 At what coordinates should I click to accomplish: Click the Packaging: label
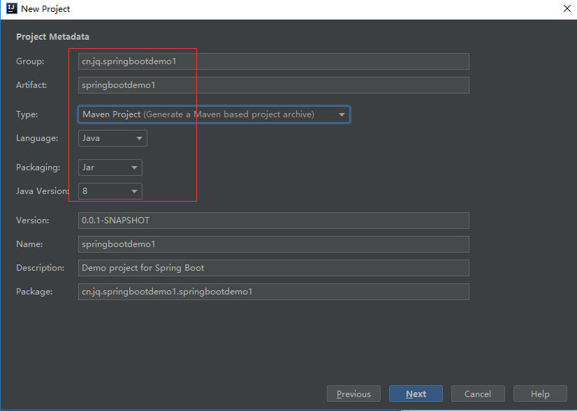click(38, 167)
